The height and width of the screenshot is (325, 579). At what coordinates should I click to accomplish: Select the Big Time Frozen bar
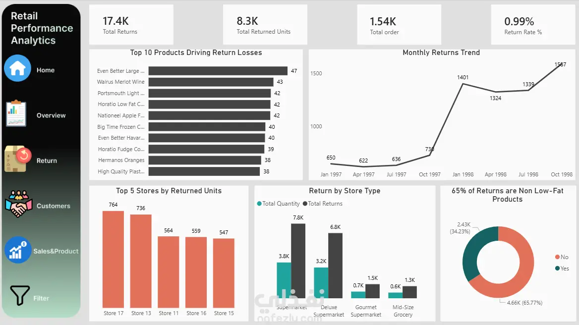pyautogui.click(x=207, y=126)
